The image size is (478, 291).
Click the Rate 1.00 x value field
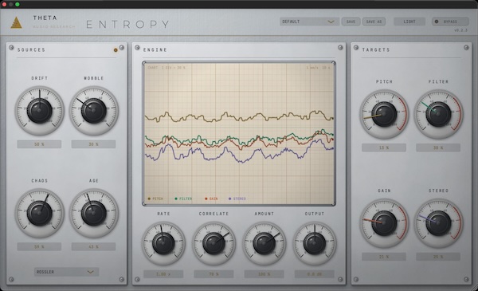coord(163,274)
